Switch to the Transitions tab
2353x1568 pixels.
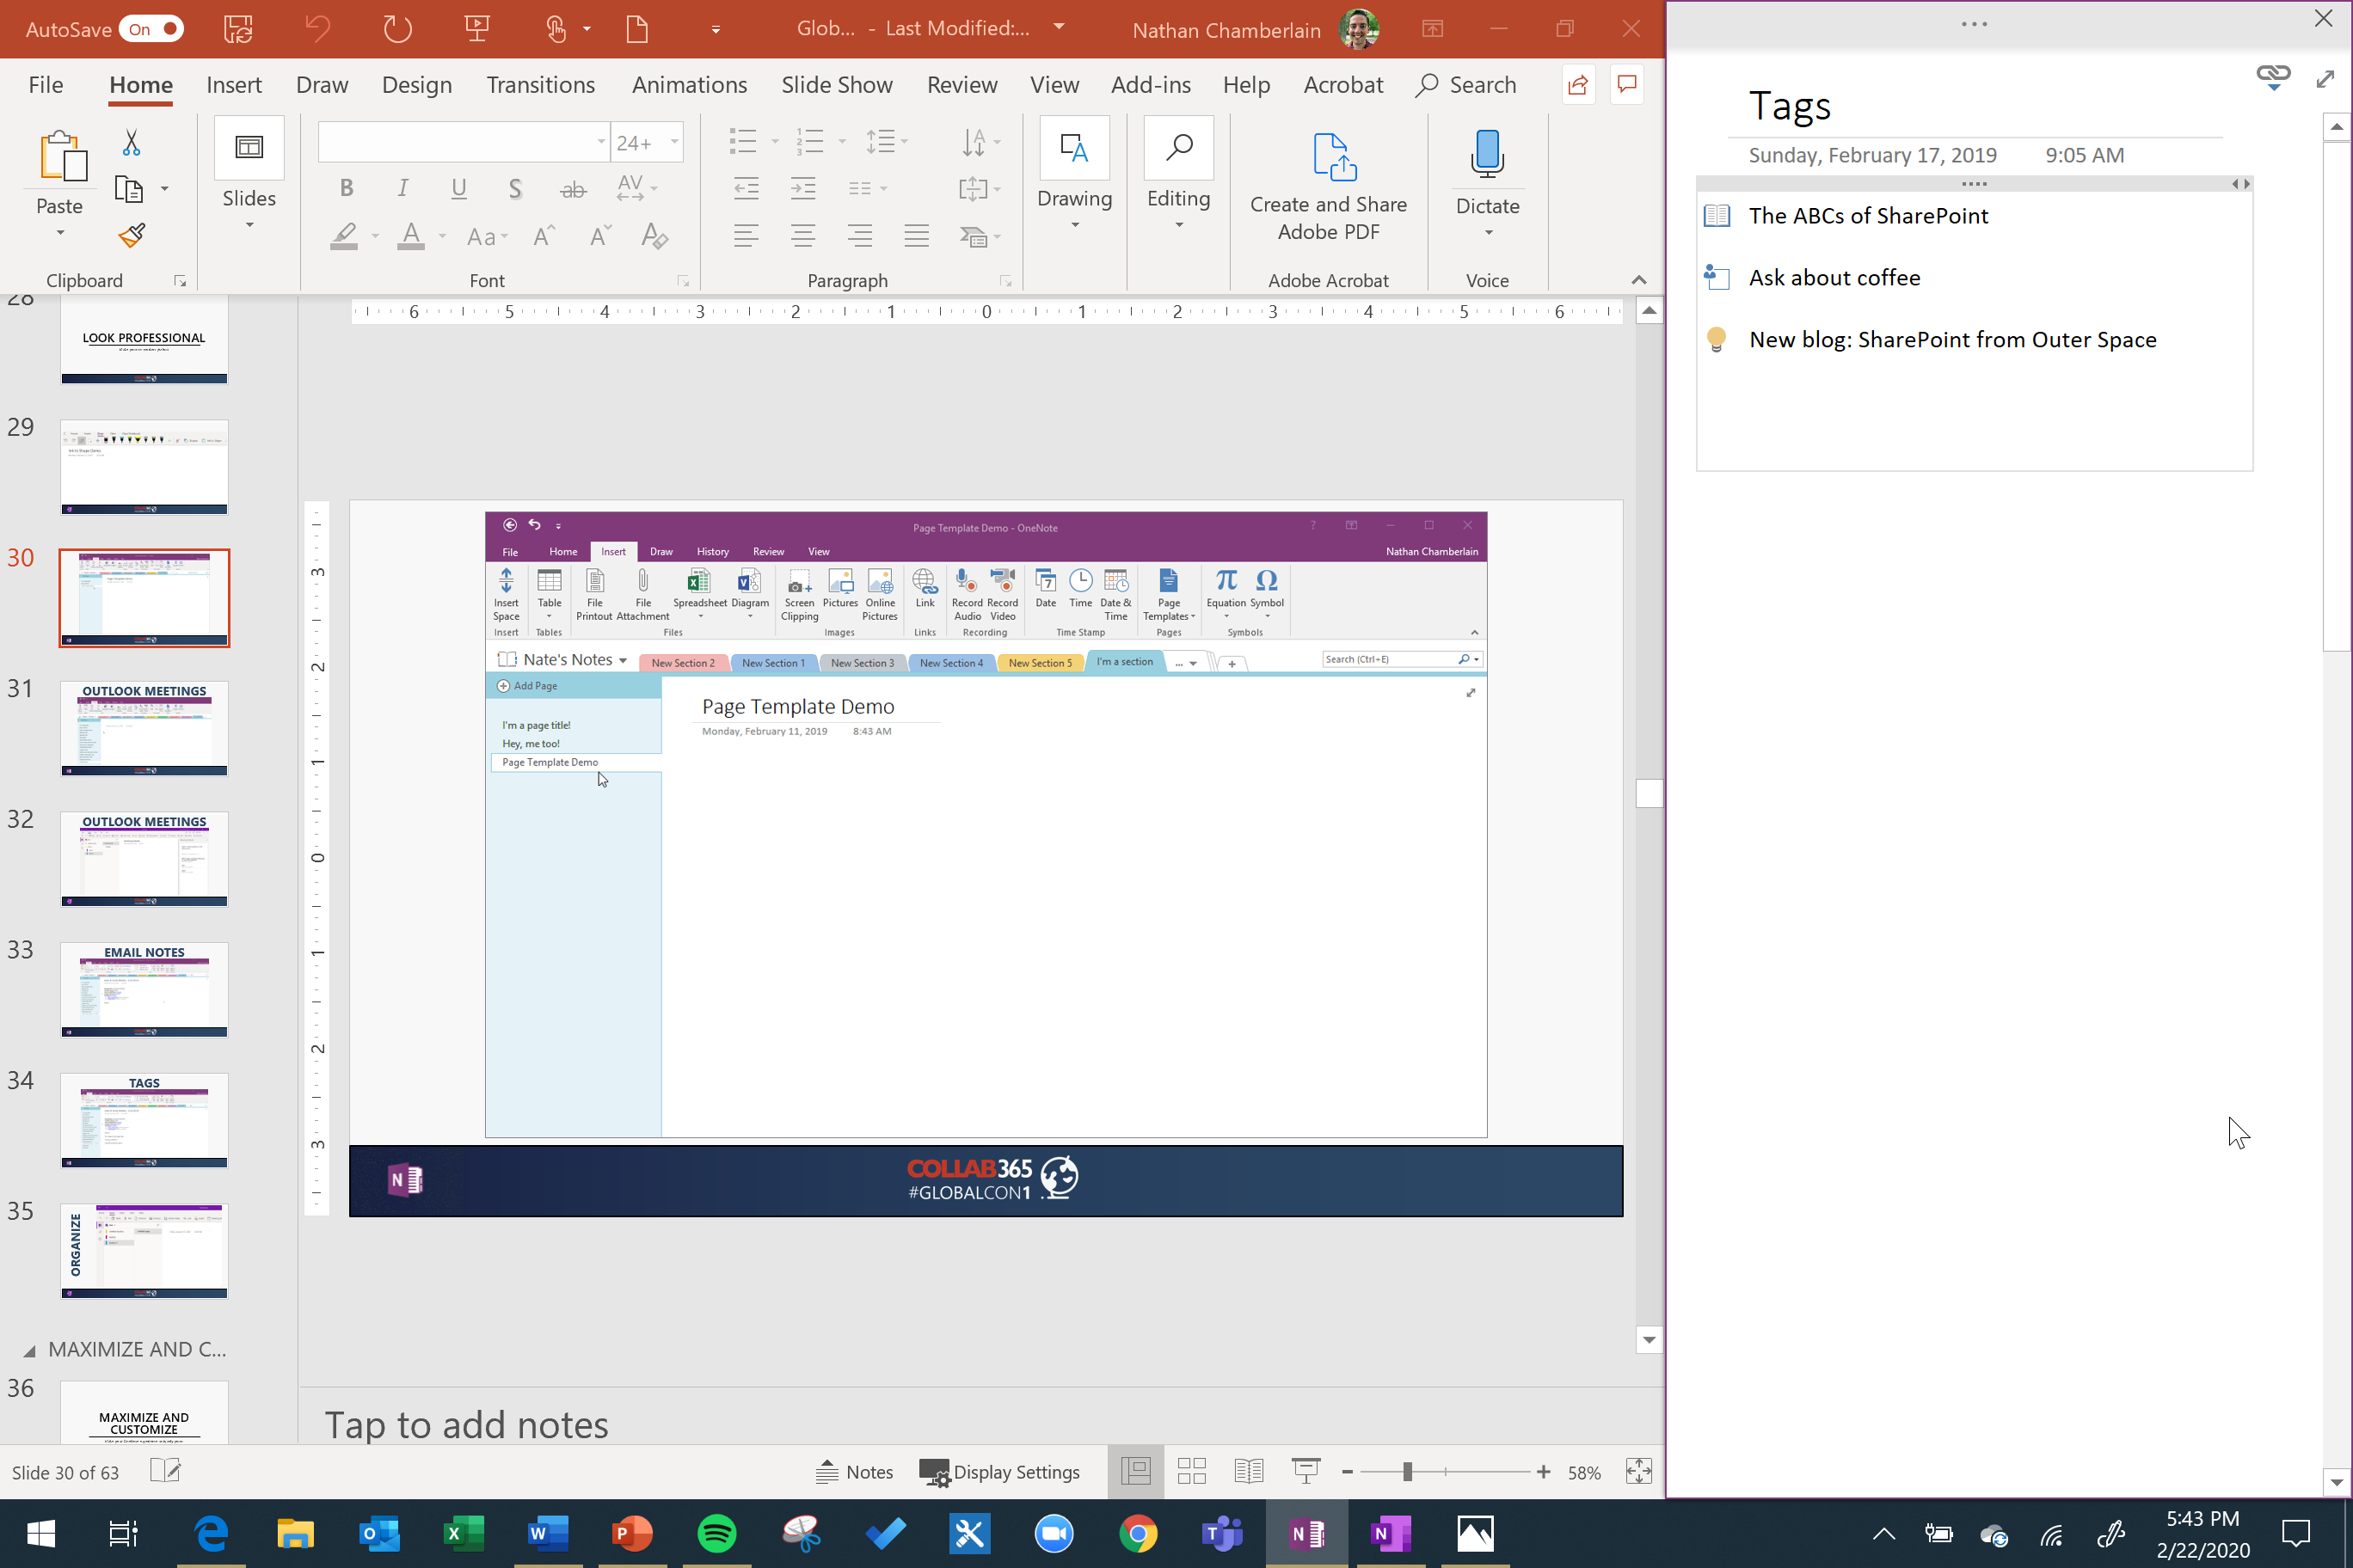click(x=540, y=85)
